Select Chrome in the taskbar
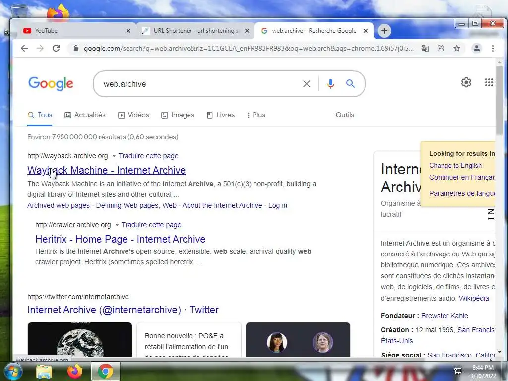The height and width of the screenshot is (381, 508). point(105,371)
